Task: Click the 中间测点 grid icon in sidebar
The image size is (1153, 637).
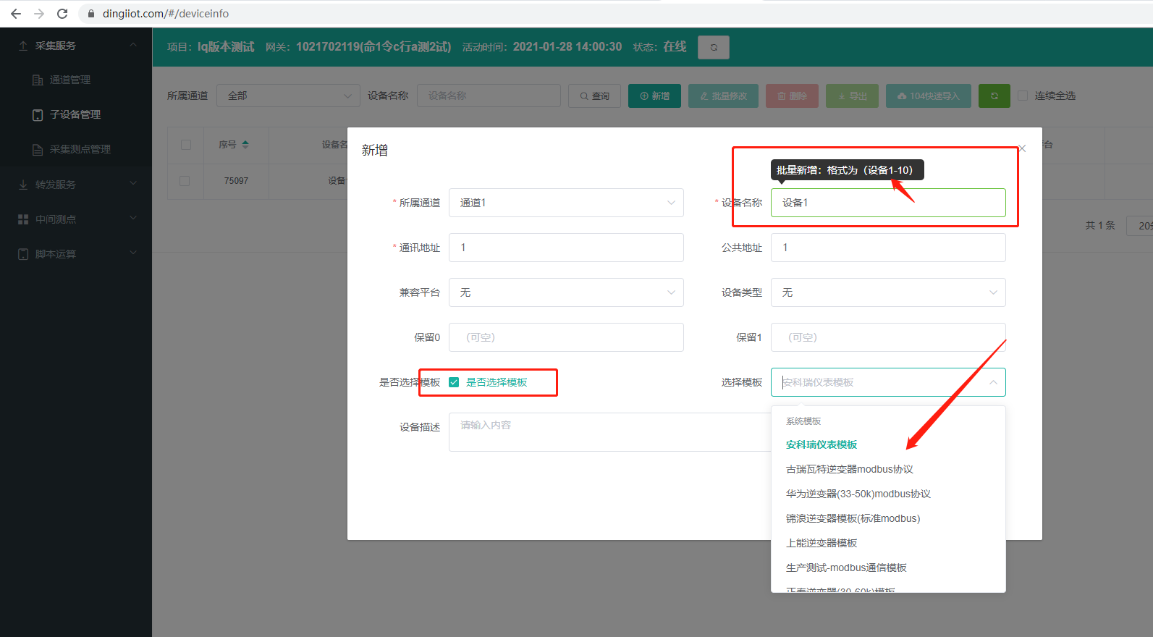Action: 23,219
